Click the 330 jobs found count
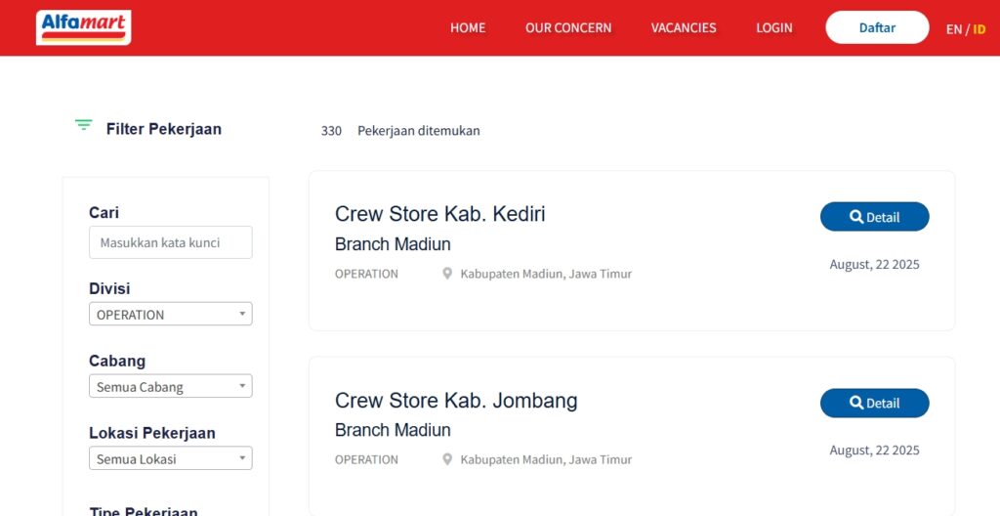 (331, 131)
